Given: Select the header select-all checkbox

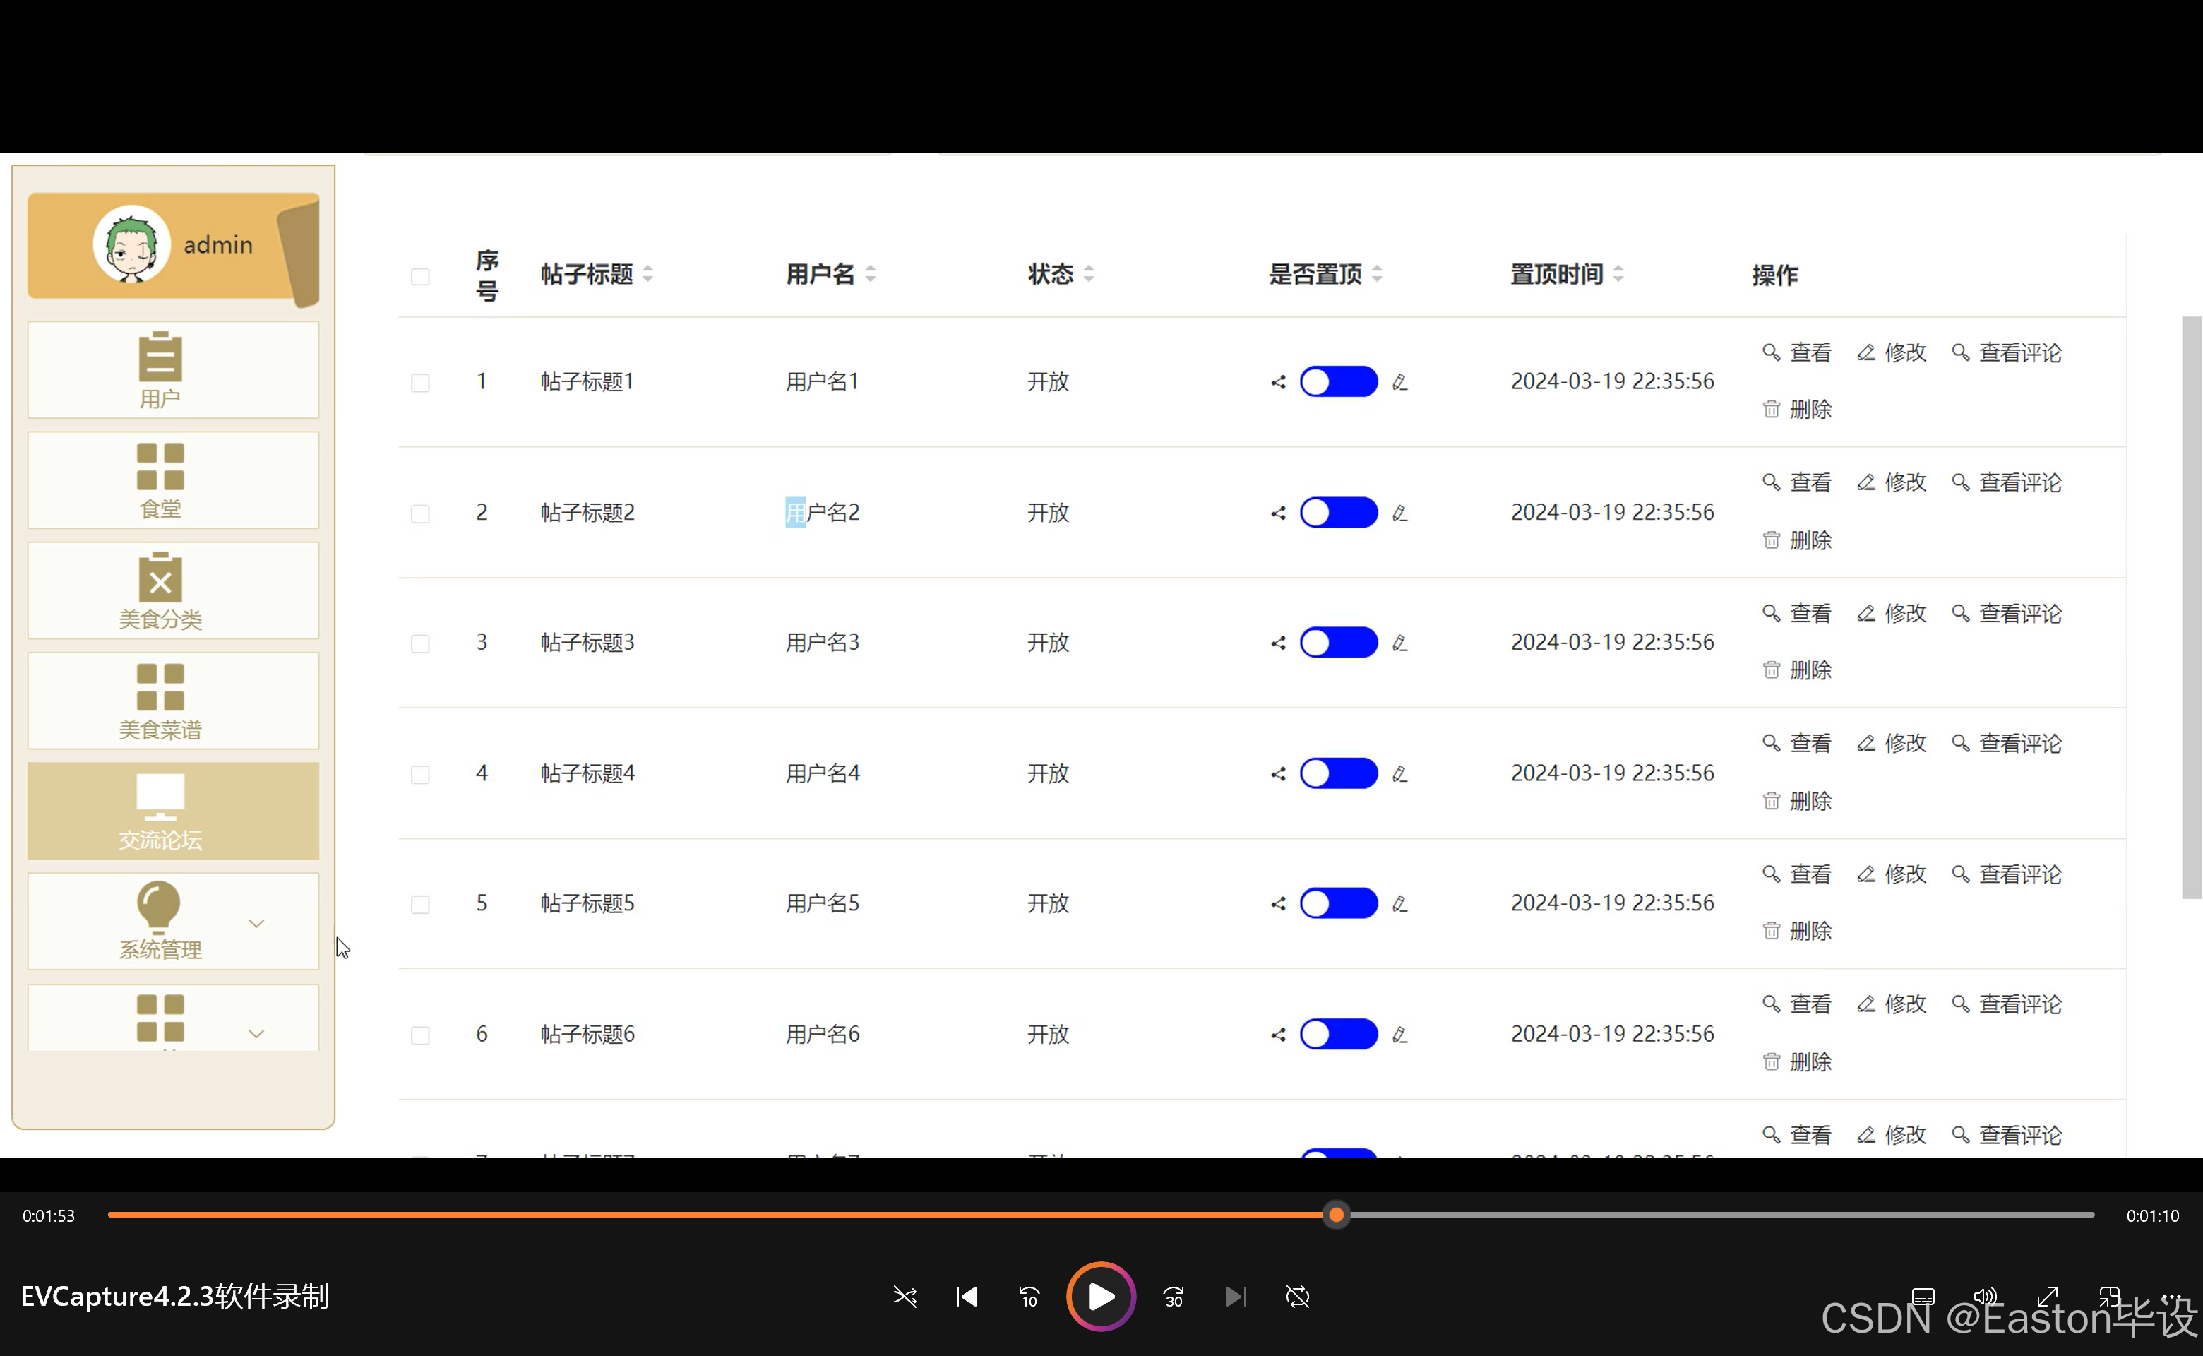Looking at the screenshot, I should [x=419, y=276].
